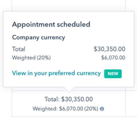The width and height of the screenshot is (137, 120).
Task: Click the adjacent right column footer area
Action: point(131,104)
